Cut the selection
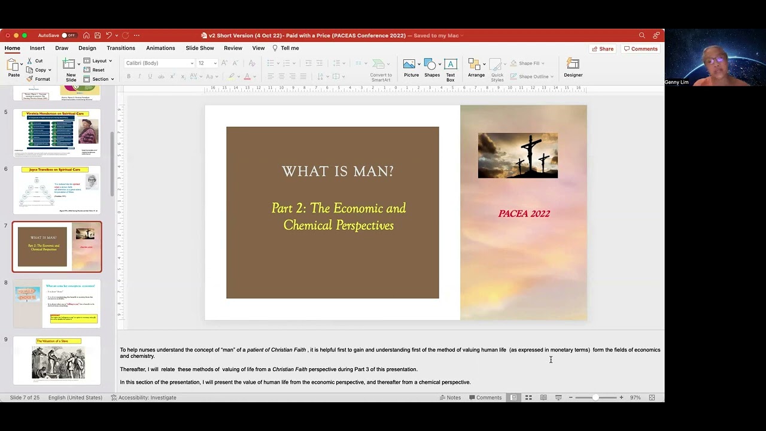 click(35, 60)
